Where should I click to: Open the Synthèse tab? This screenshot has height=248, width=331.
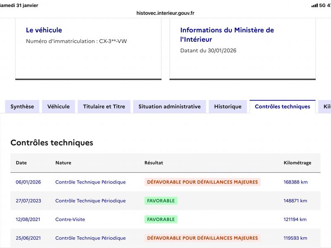pyautogui.click(x=22, y=107)
